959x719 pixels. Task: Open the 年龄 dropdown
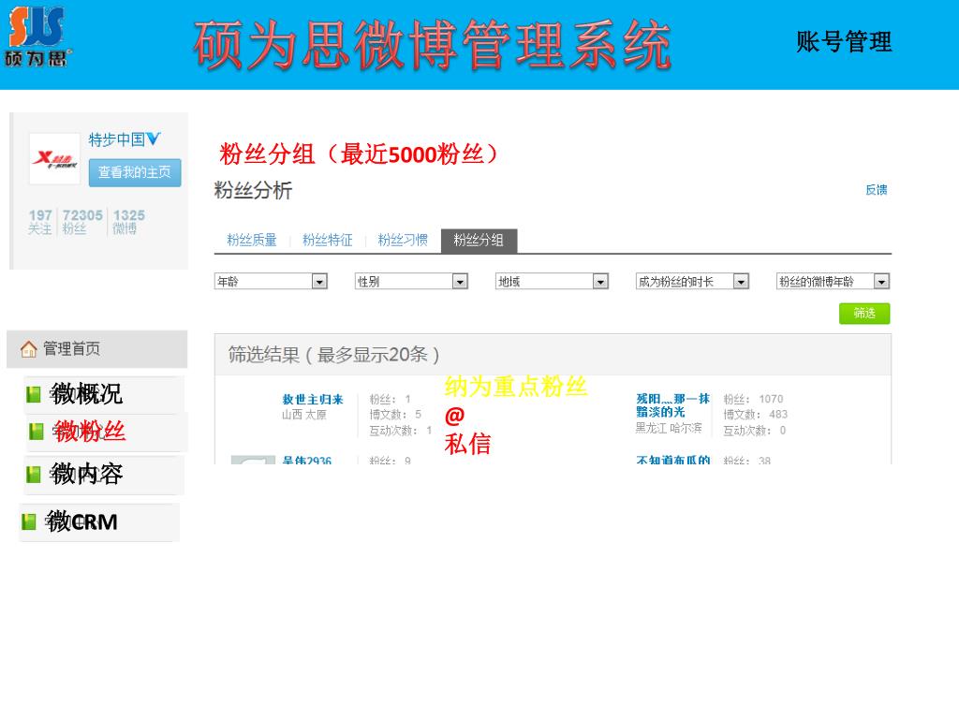pyautogui.click(x=271, y=281)
